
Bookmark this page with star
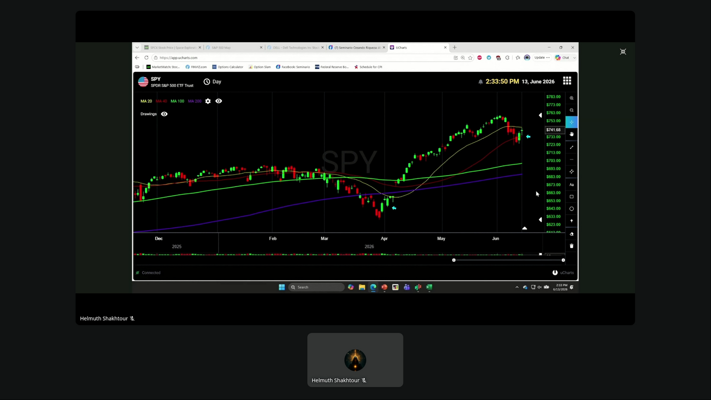(470, 58)
